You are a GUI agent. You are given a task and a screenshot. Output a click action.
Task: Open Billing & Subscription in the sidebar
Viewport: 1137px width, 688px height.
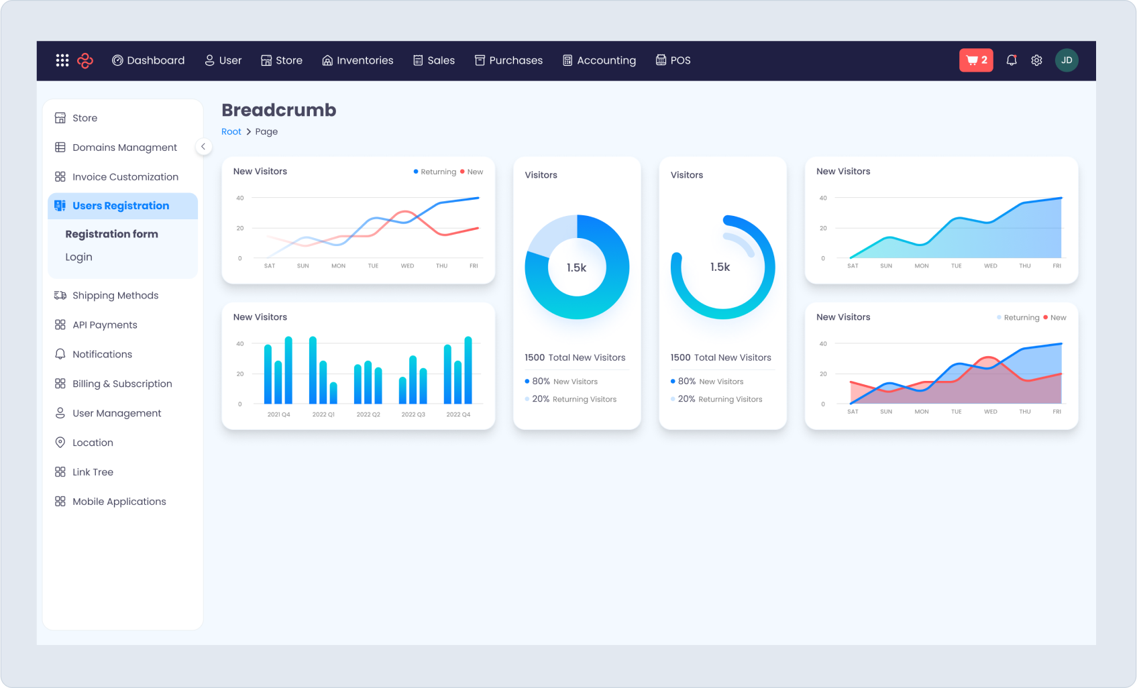pyautogui.click(x=122, y=384)
